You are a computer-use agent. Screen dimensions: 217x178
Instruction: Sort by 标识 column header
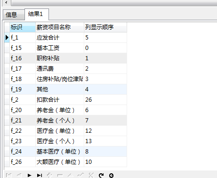point(23,27)
